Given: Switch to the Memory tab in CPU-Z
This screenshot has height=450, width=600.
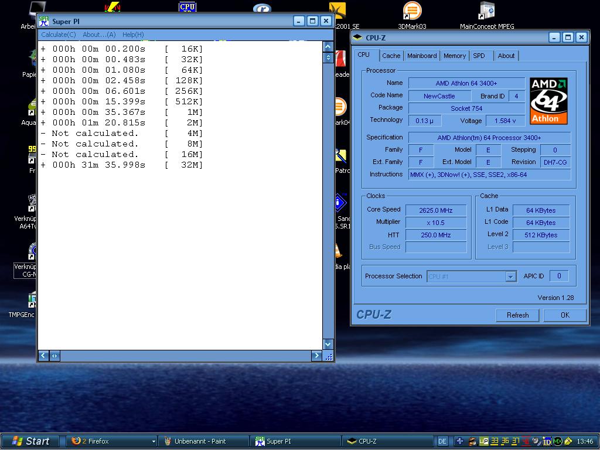Looking at the screenshot, I should point(455,56).
